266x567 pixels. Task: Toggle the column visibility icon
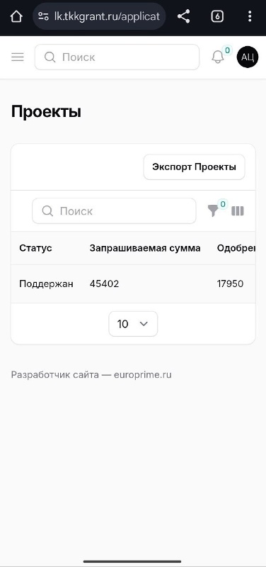point(238,210)
